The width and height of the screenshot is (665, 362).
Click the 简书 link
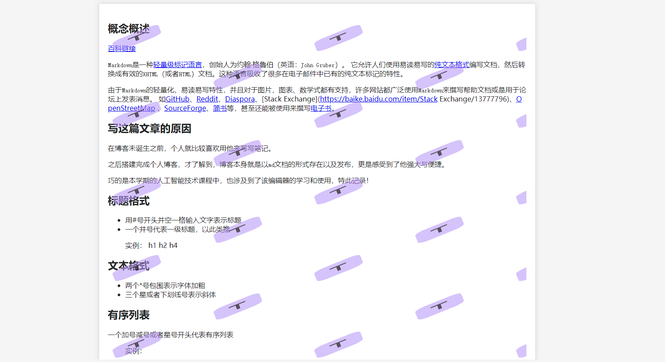pyautogui.click(x=220, y=108)
